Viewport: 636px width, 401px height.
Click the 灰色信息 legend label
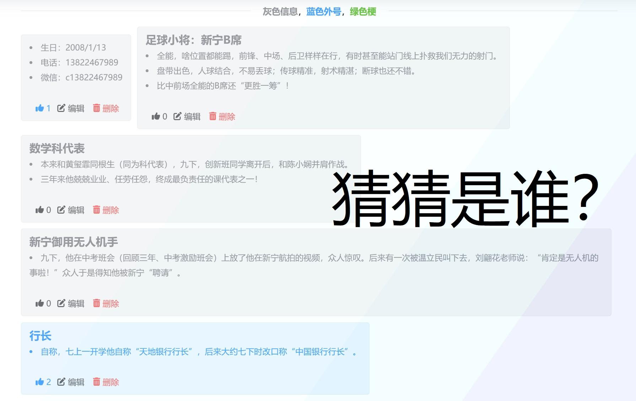tap(280, 12)
